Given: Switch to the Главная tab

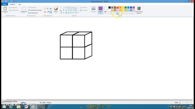Looking at the screenshot, I should pyautogui.click(x=12, y=4).
